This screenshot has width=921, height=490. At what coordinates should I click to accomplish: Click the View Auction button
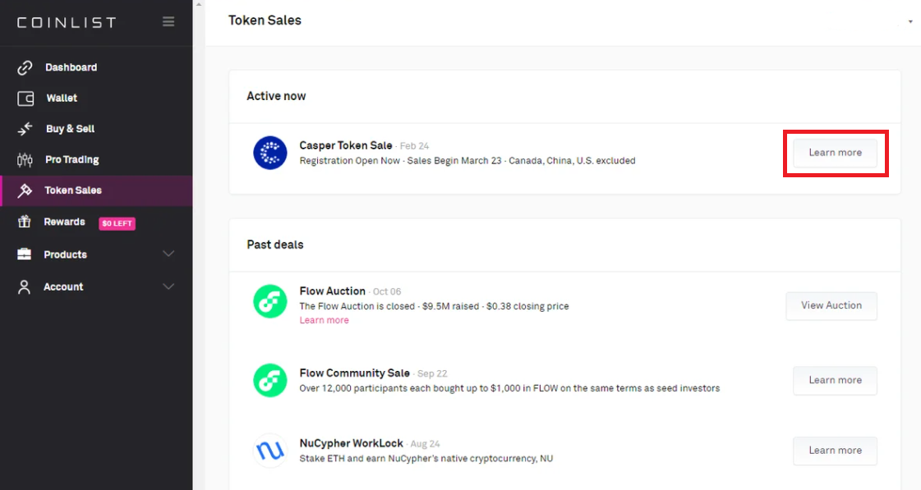point(831,305)
